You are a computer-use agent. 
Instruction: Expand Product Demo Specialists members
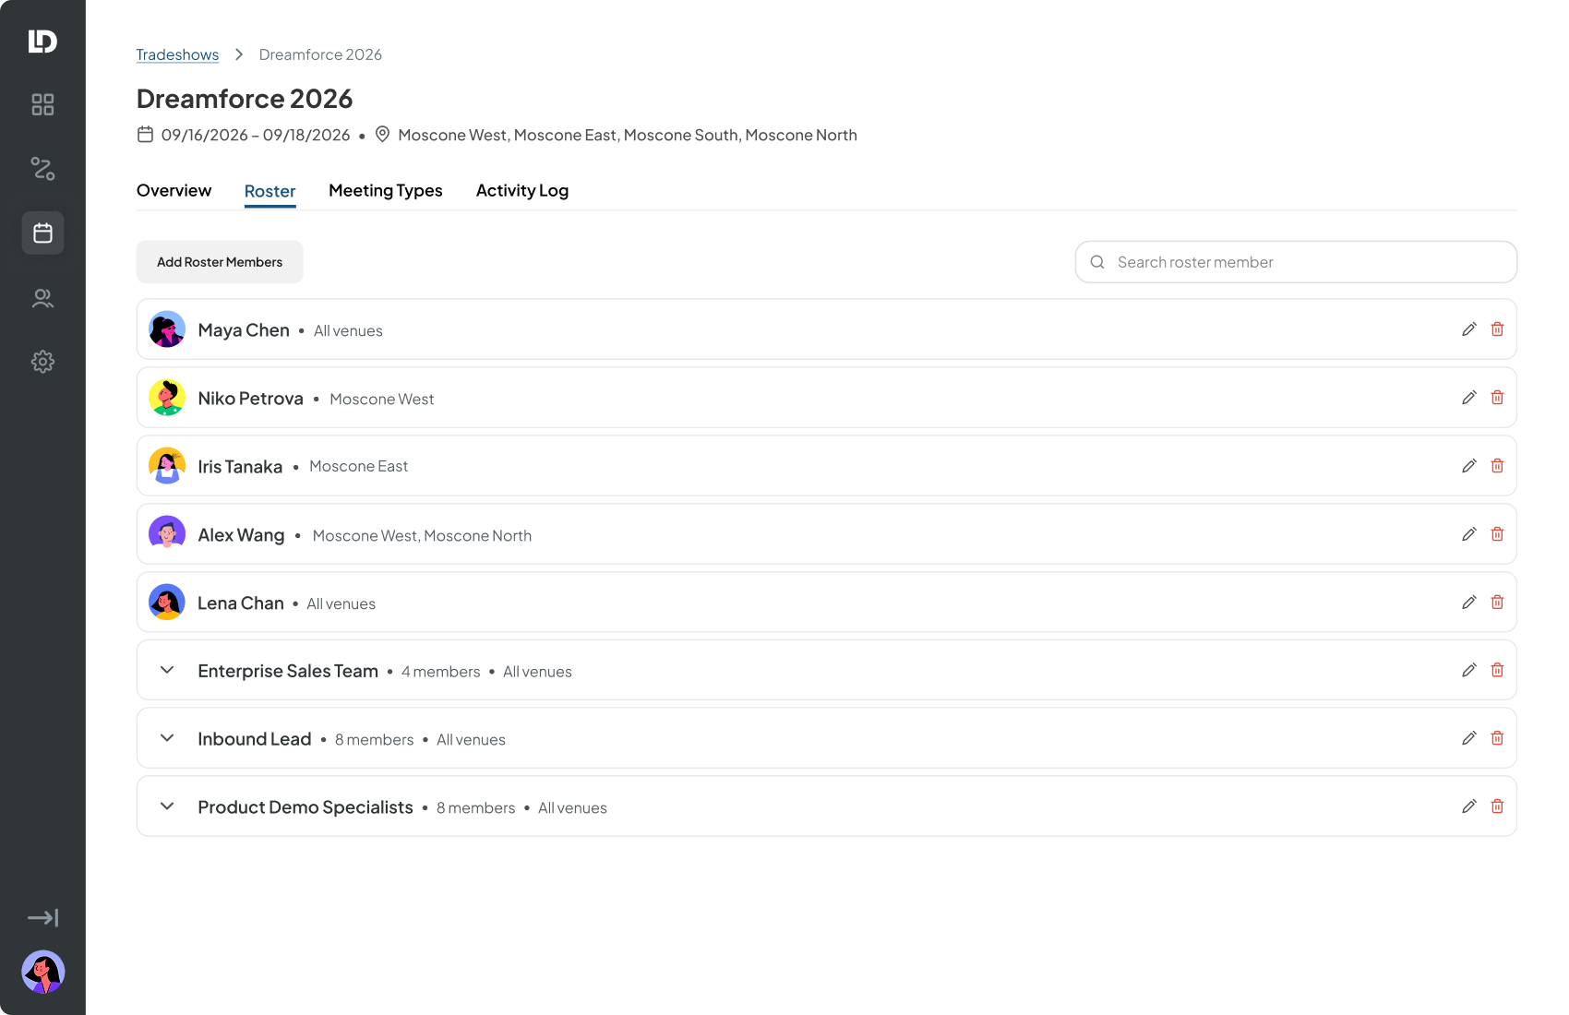coord(167,806)
